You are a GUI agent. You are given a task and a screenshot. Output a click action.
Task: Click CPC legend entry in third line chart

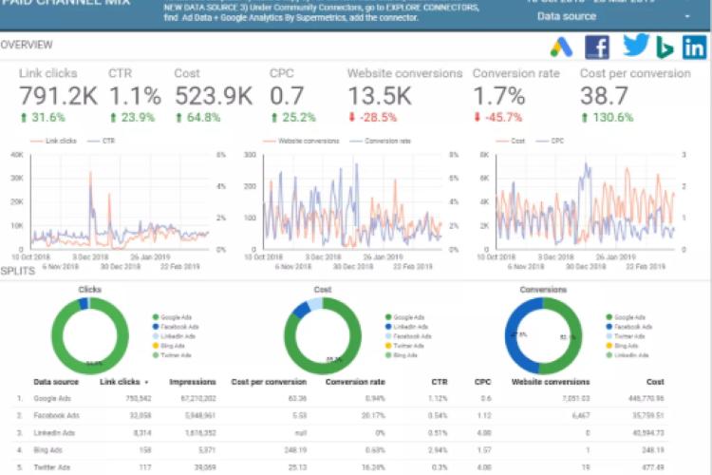550,141
